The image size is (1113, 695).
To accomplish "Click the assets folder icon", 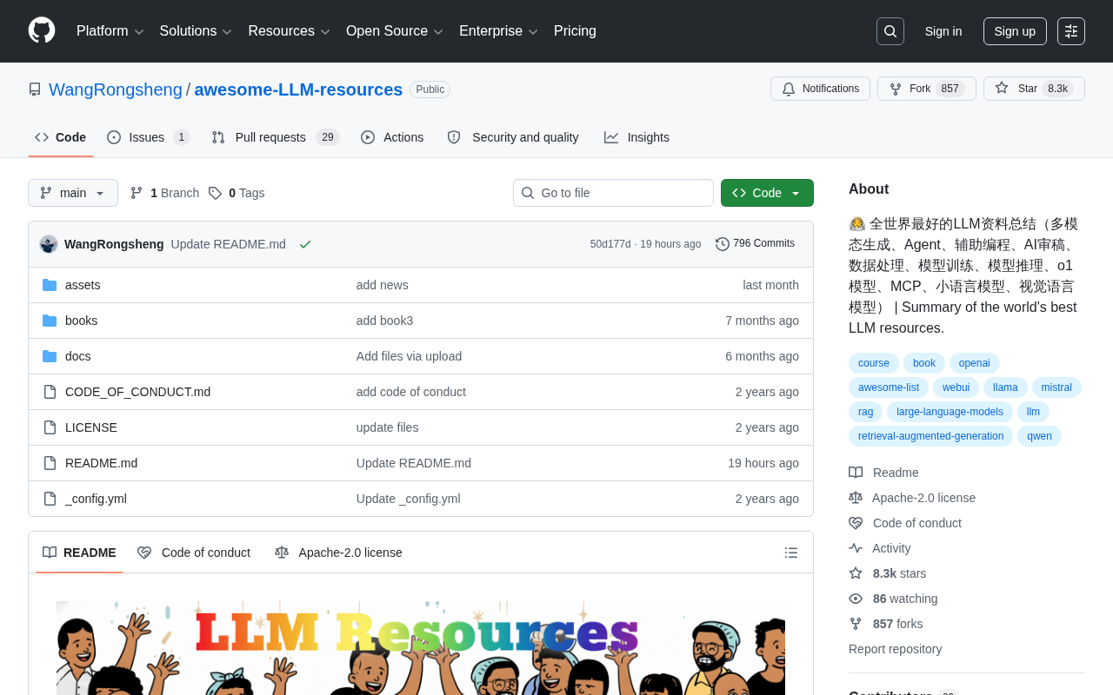I will 50,285.
